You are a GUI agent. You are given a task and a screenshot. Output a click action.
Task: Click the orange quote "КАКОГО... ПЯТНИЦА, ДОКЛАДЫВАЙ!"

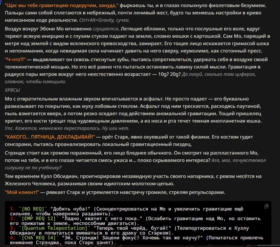pyautogui.click(x=50, y=137)
